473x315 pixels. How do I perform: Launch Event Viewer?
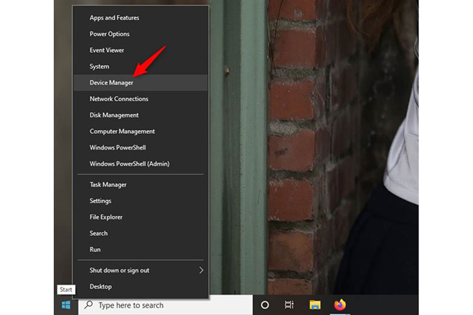click(x=107, y=50)
